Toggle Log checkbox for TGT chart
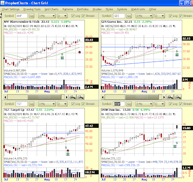Screen dimensions: 193x182 tap(73, 104)
